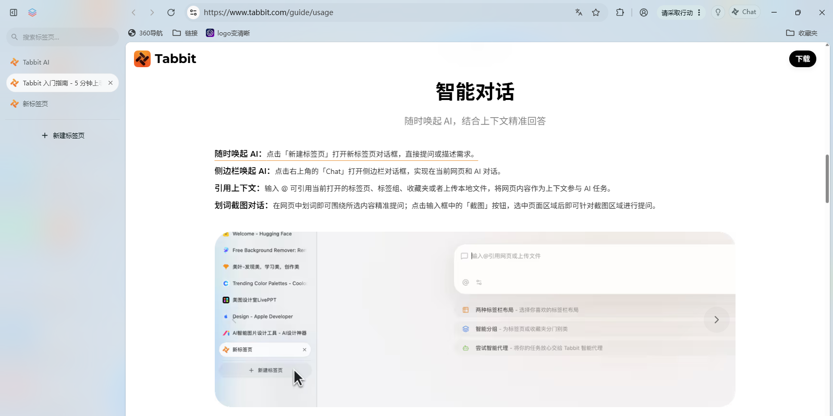This screenshot has height=416, width=833.
Task: Open the user profile icon
Action: pyautogui.click(x=644, y=12)
